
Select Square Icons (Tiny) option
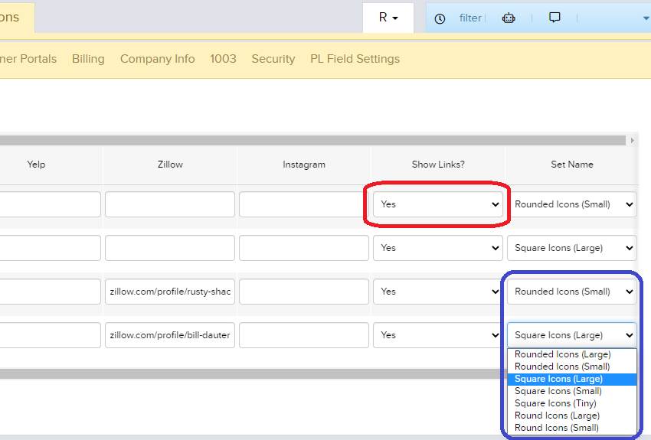(x=572, y=403)
